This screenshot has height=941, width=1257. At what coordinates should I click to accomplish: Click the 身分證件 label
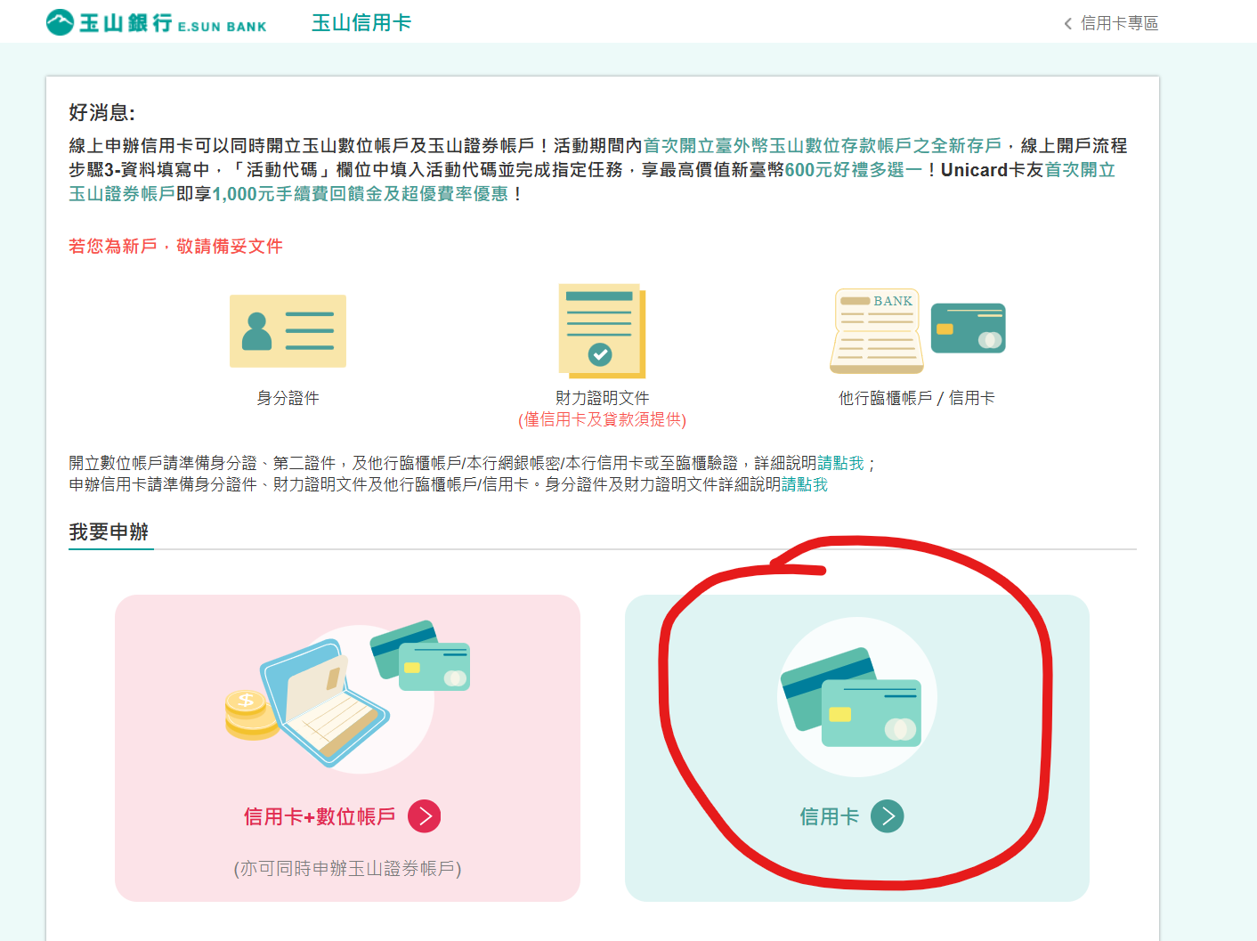[x=288, y=398]
